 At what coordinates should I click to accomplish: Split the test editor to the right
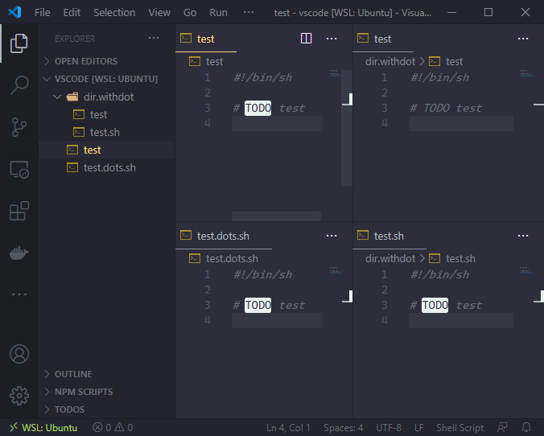(306, 38)
